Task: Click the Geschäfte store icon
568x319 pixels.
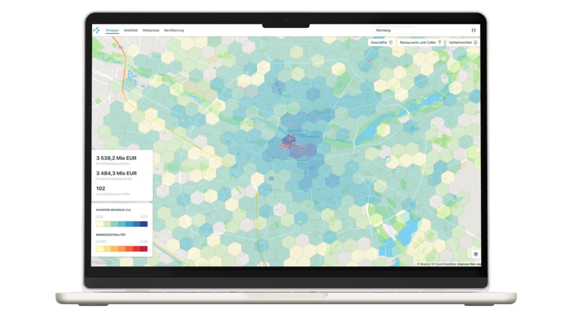Action: tap(391, 42)
